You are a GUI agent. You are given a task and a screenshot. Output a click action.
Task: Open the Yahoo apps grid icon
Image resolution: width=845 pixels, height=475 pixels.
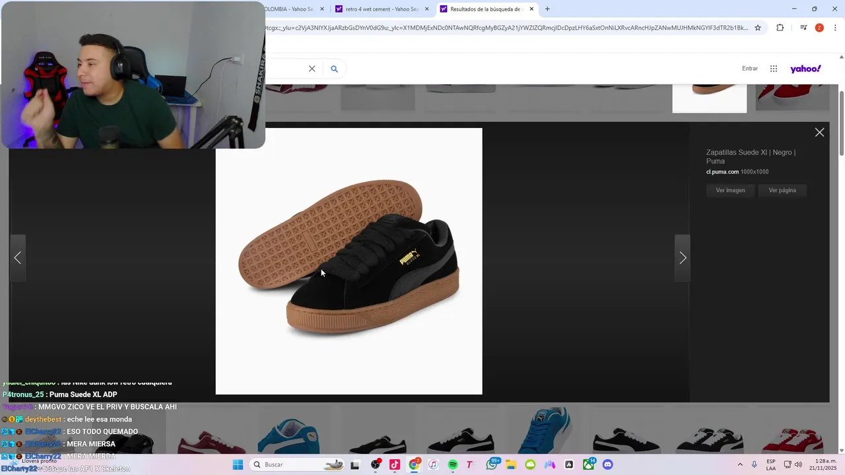[x=774, y=69]
